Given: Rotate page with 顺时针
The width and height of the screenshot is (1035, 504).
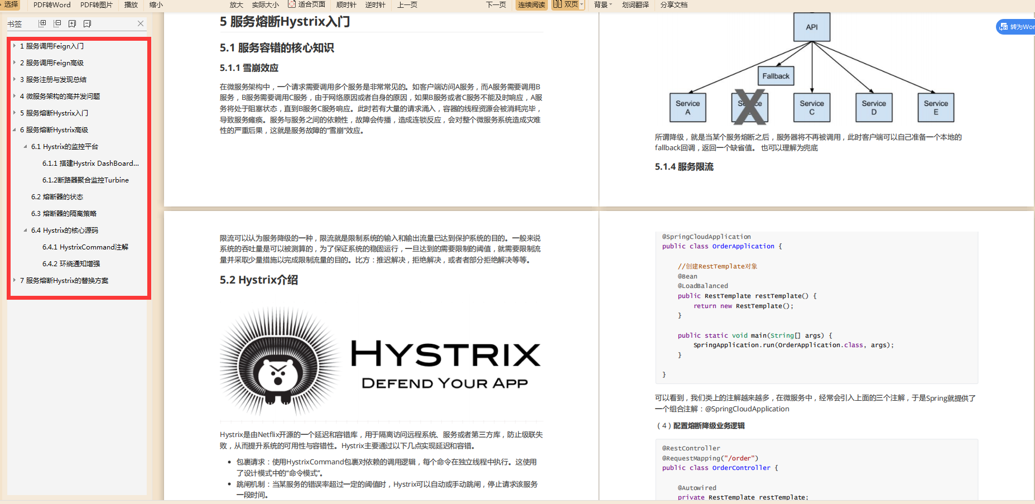Looking at the screenshot, I should pos(346,5).
